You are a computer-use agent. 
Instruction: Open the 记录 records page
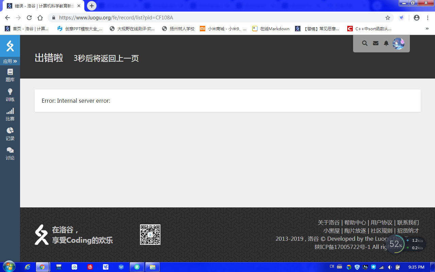10,134
